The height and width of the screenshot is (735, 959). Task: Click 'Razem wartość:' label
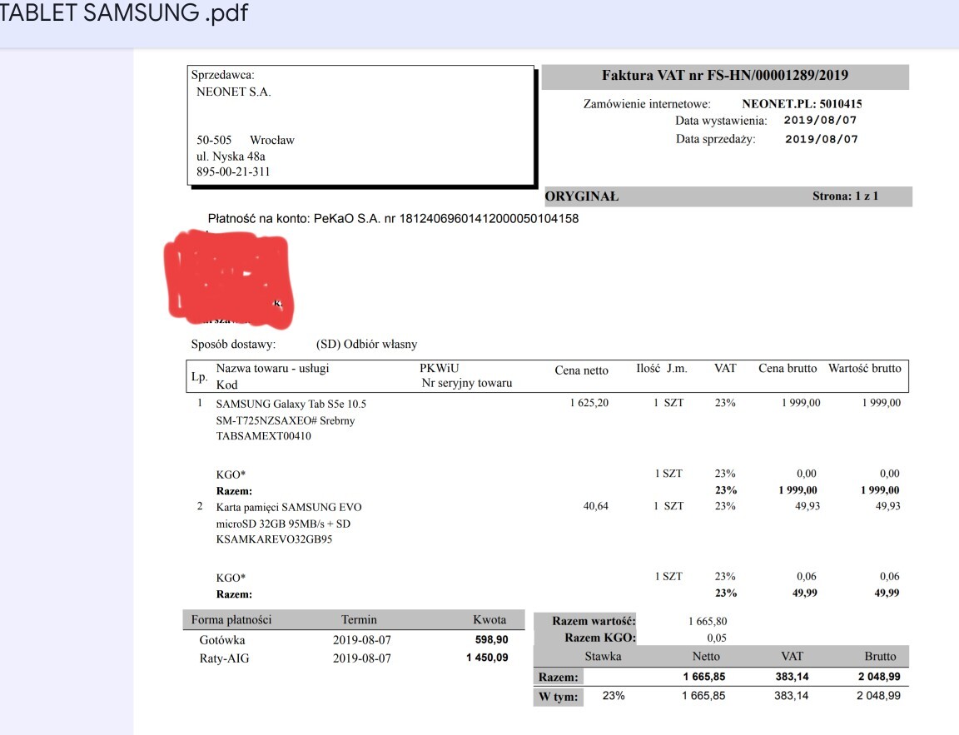(x=594, y=621)
